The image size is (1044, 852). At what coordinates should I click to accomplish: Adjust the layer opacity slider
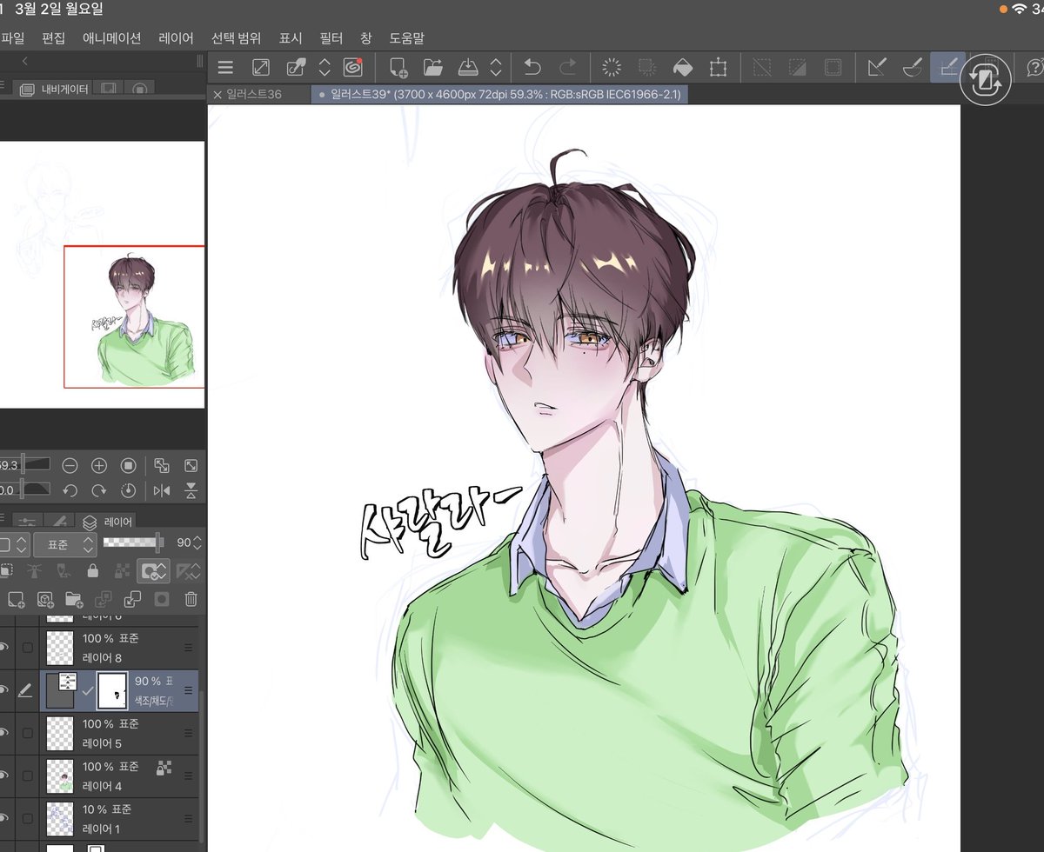coord(133,542)
